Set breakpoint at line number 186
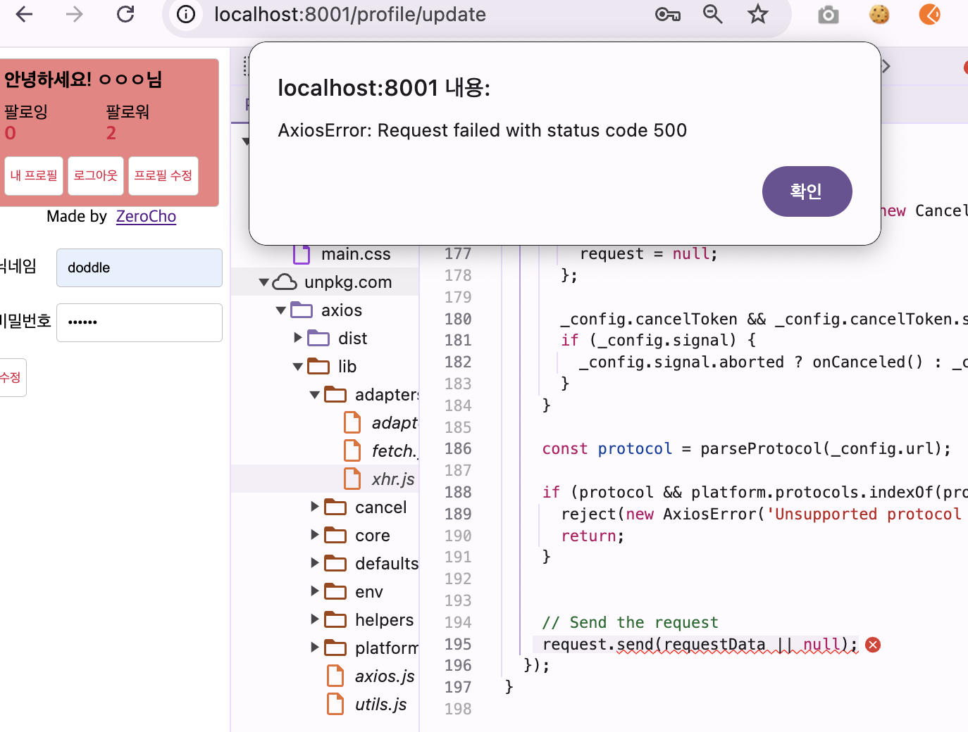This screenshot has width=968, height=732. (458, 449)
